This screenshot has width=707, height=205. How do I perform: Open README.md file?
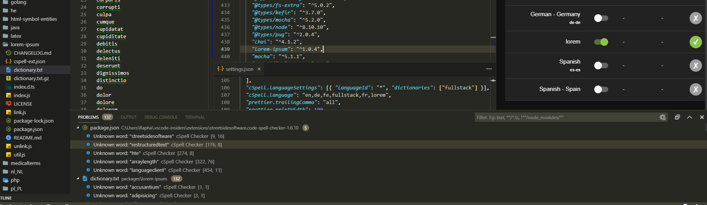coord(27,138)
